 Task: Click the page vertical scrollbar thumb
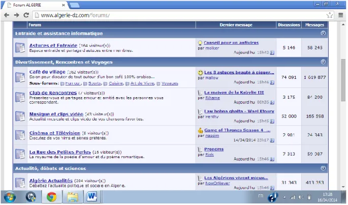pyautogui.click(x=343, y=80)
